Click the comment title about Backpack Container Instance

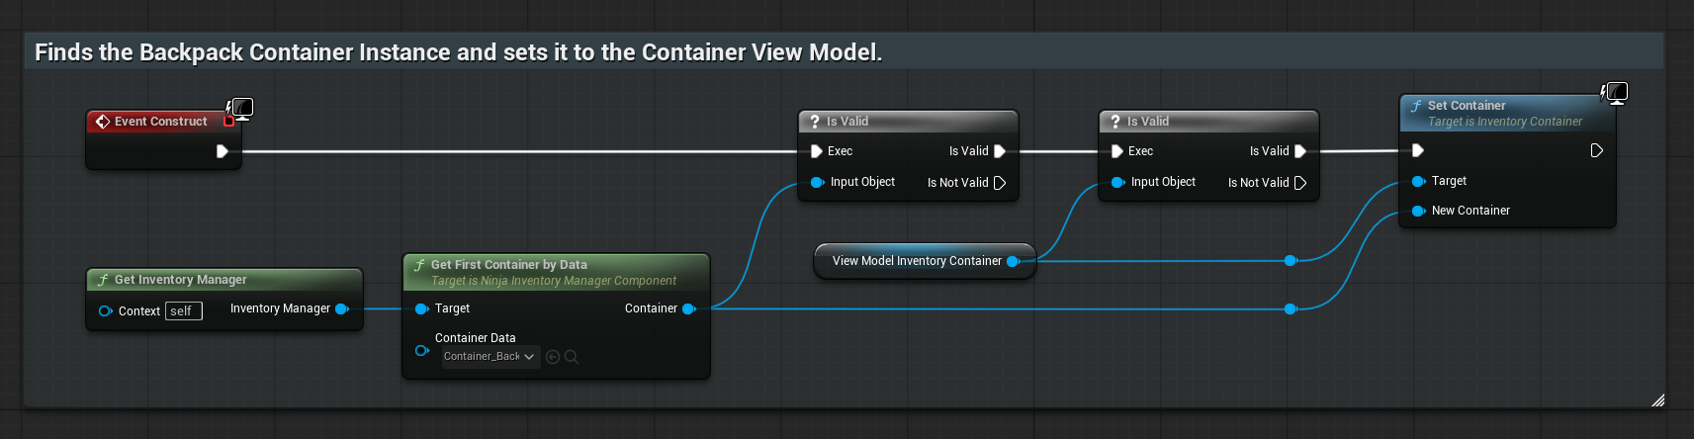pos(458,52)
